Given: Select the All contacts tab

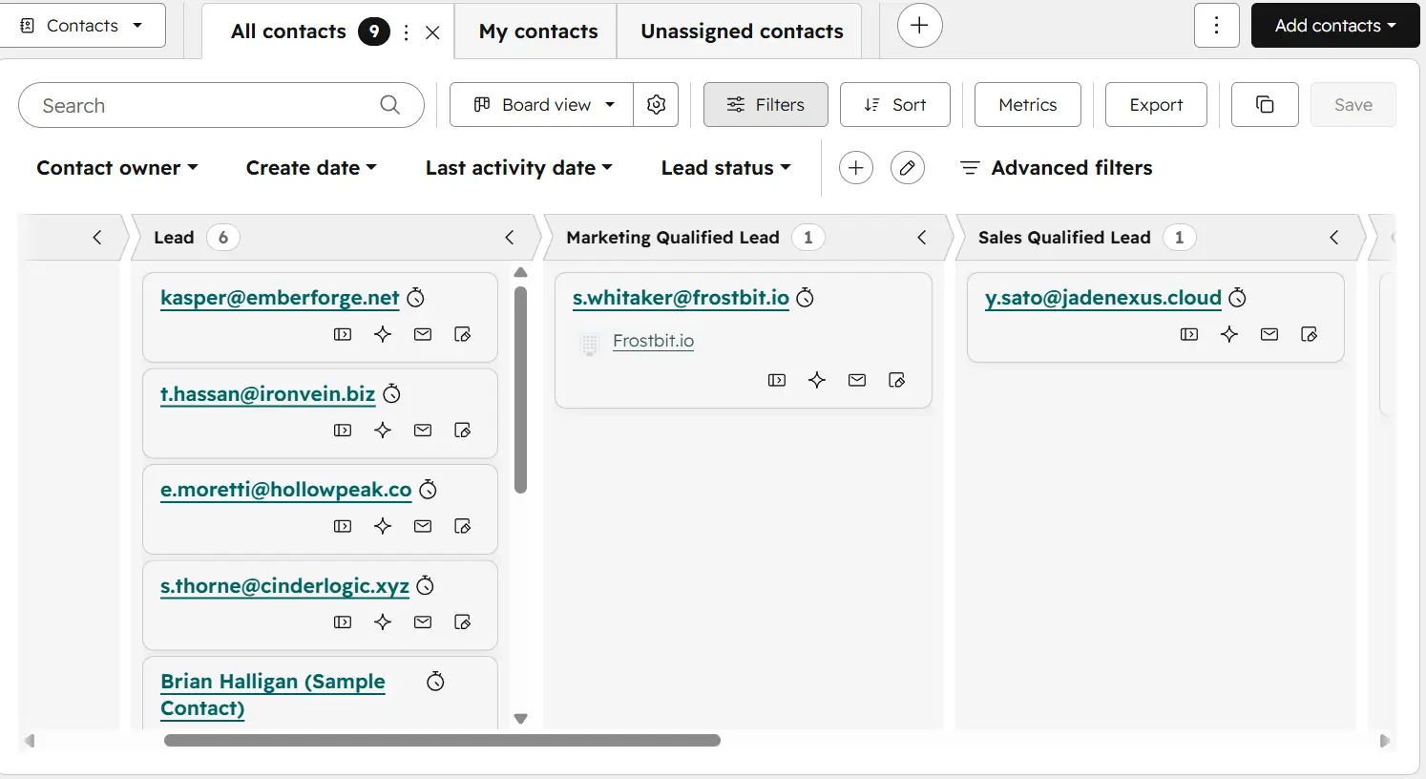Looking at the screenshot, I should click(288, 32).
